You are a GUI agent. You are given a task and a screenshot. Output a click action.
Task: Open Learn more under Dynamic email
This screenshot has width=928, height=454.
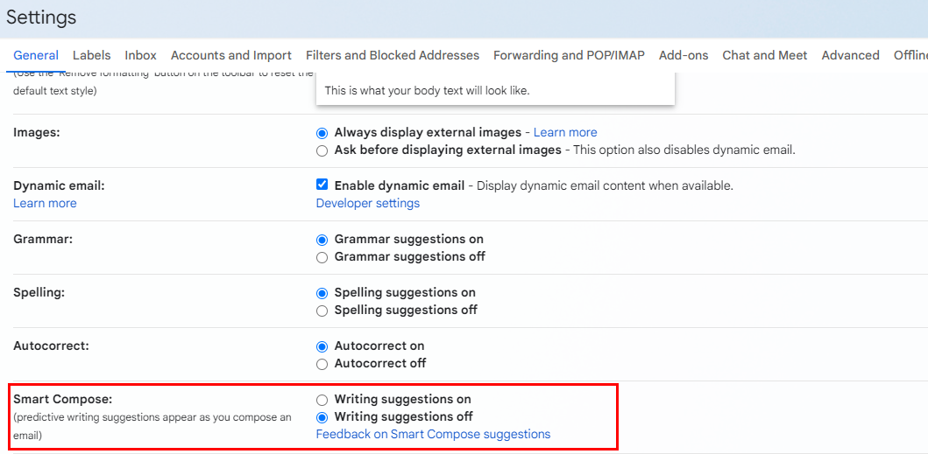pyautogui.click(x=45, y=203)
